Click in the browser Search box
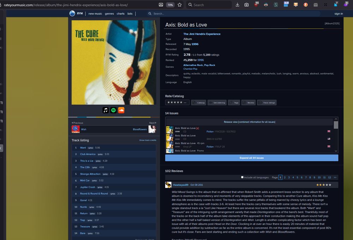The image size is (353, 240). click(209, 5)
